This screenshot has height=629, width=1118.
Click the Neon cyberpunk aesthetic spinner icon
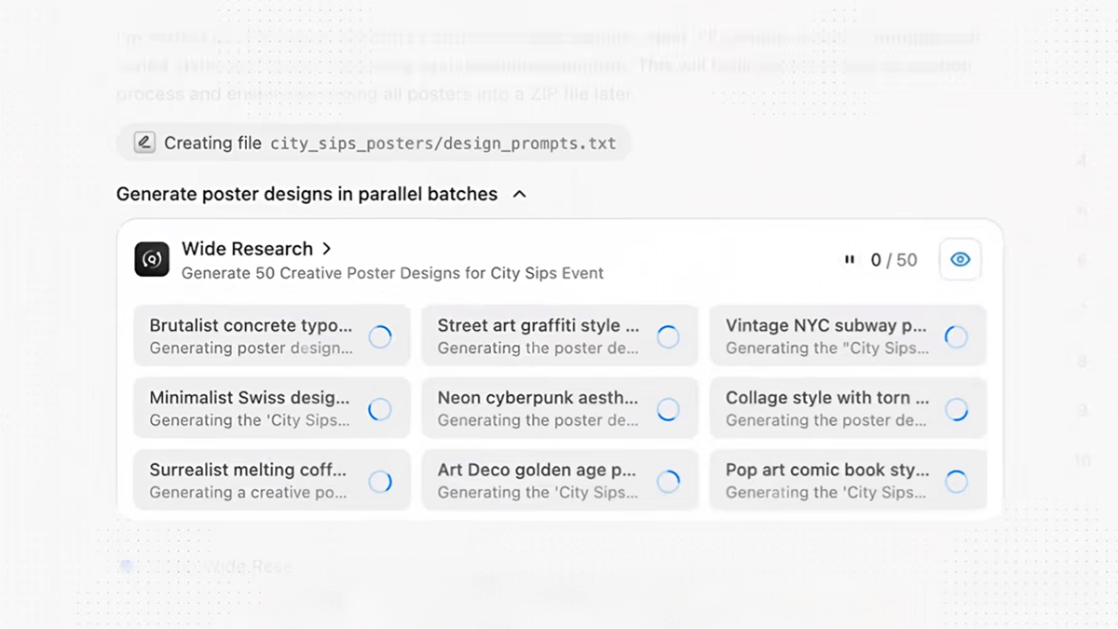(x=668, y=409)
